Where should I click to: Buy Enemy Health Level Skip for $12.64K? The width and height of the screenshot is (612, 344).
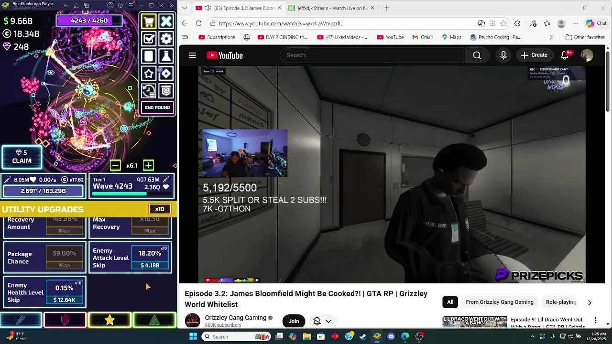pyautogui.click(x=64, y=292)
